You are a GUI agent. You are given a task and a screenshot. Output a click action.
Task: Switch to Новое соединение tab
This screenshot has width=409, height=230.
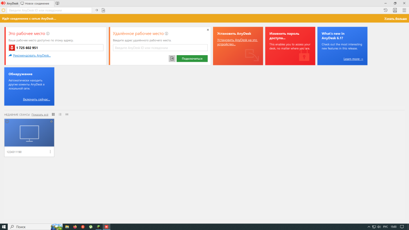[x=37, y=3]
